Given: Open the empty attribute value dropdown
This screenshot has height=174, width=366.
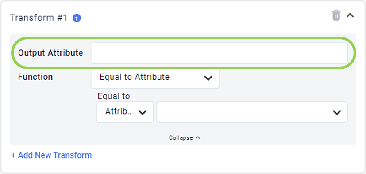Looking at the screenshot, I should pos(252,112).
